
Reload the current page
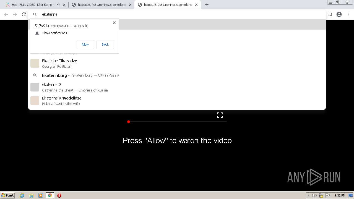click(24, 14)
